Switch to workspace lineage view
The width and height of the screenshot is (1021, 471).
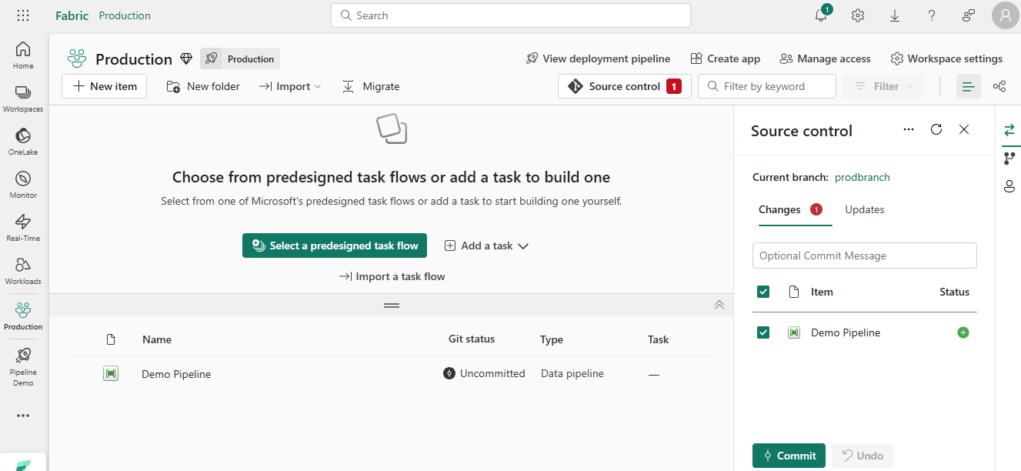point(999,86)
